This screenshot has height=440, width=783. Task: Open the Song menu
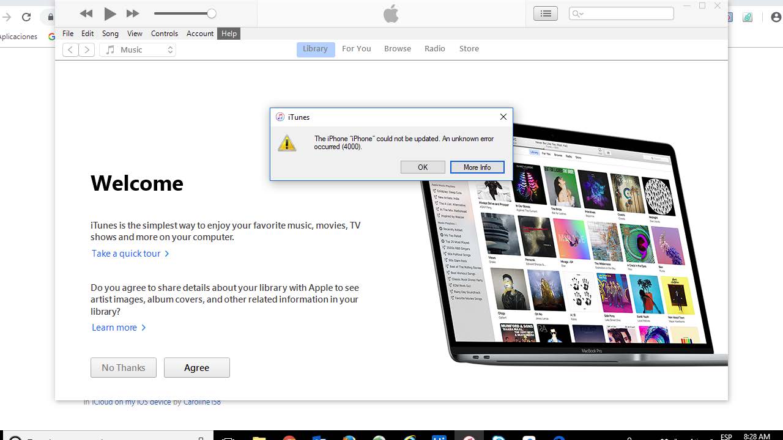click(110, 34)
